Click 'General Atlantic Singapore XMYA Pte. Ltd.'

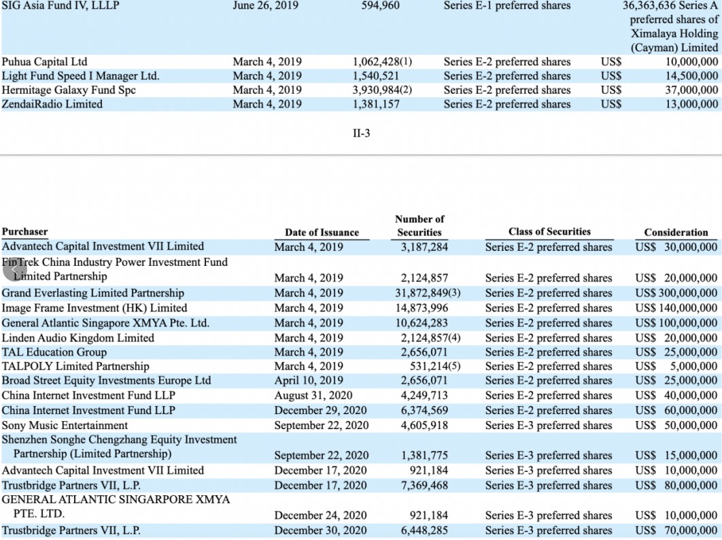(x=105, y=323)
